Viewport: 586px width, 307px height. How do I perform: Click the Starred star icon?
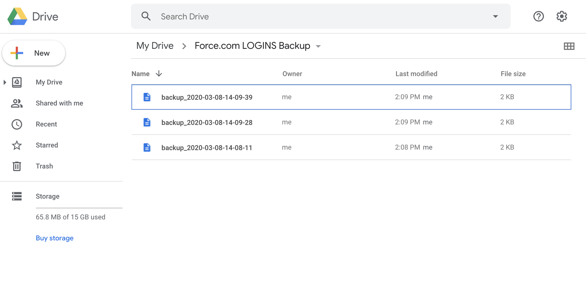click(17, 145)
